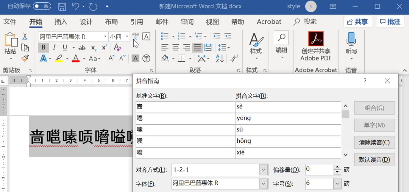Apply yellow text highlight color
This screenshot has height=192, width=409.
(59, 58)
